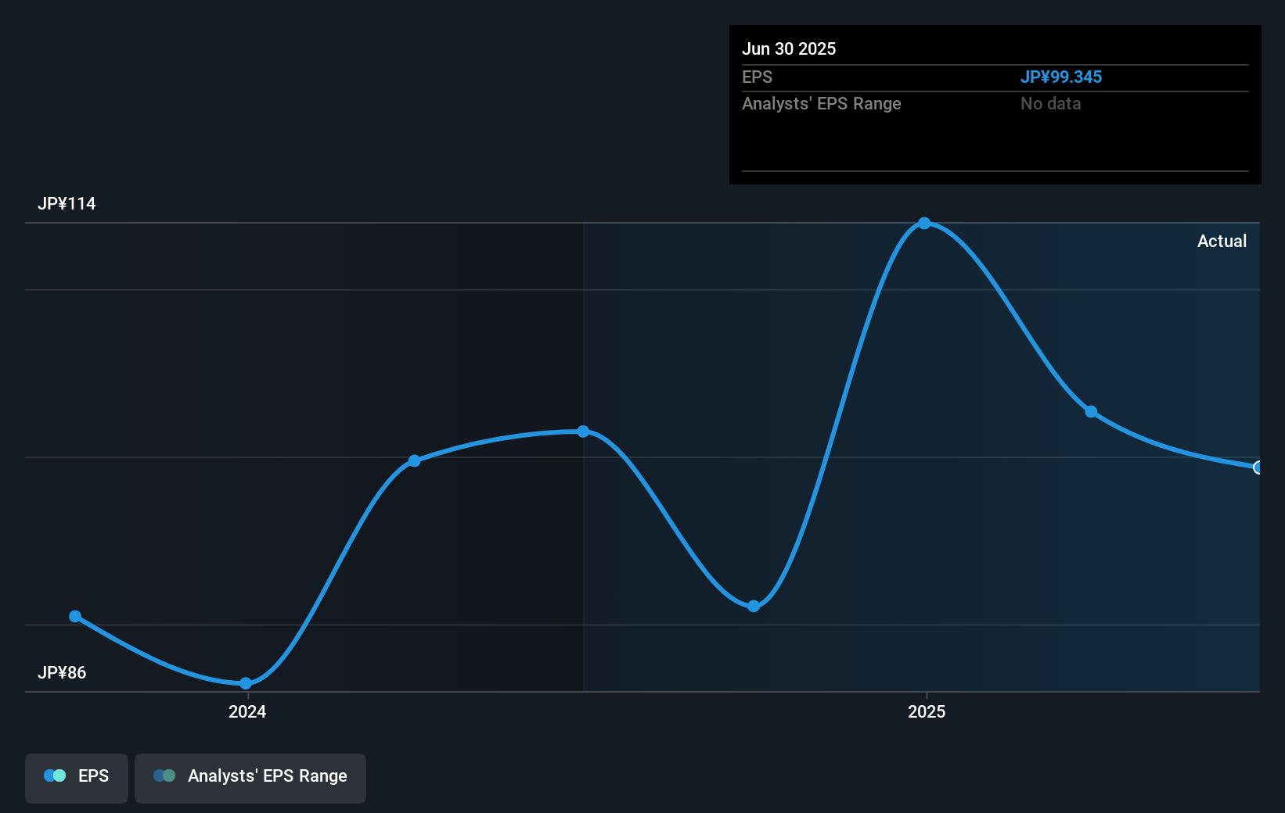Image resolution: width=1285 pixels, height=813 pixels.
Task: Click the JP¥99.345 EPS value link
Action: point(1062,77)
